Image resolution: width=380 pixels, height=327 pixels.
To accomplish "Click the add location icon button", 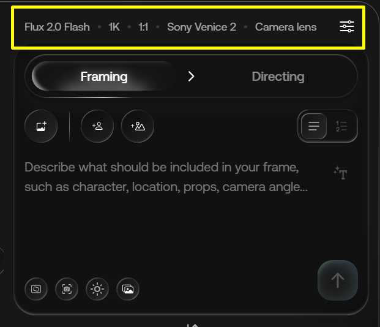I will [138, 126].
